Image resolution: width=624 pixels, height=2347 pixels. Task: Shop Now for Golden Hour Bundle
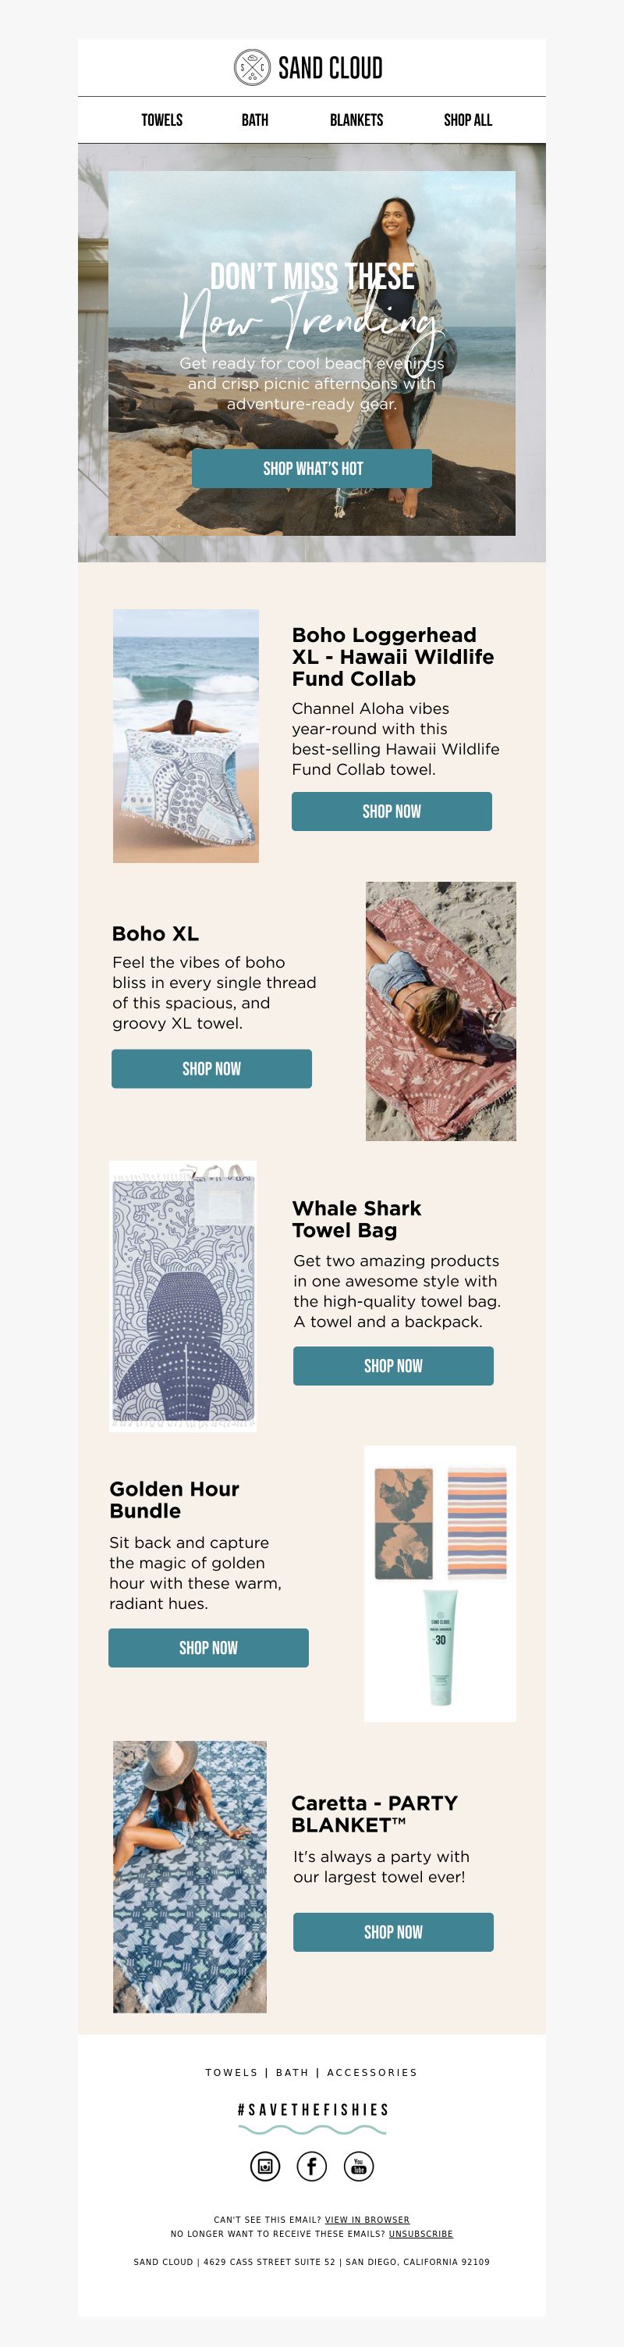click(208, 1647)
